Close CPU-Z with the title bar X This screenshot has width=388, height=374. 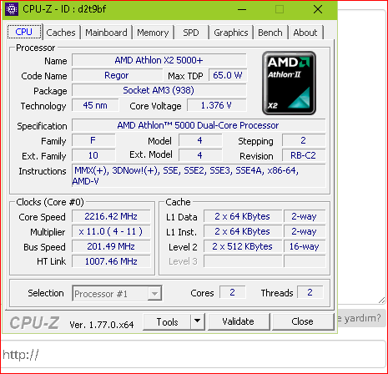click(318, 9)
